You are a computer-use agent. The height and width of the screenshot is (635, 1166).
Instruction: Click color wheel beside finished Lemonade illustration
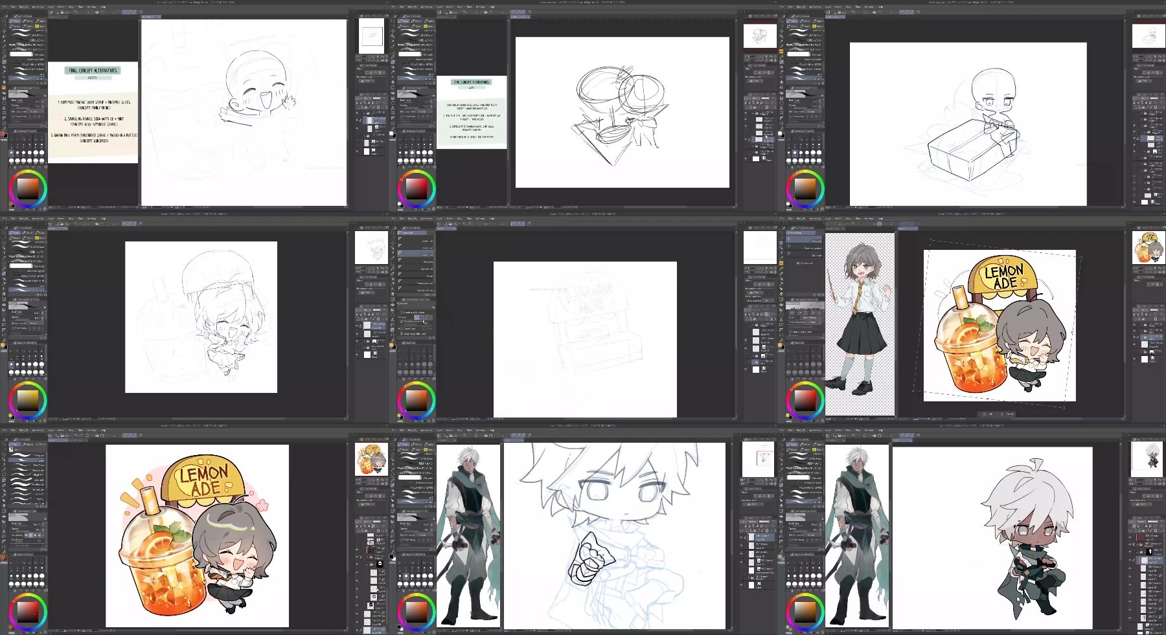pyautogui.click(x=28, y=610)
